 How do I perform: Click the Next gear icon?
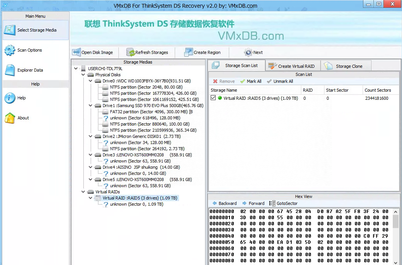pos(248,52)
